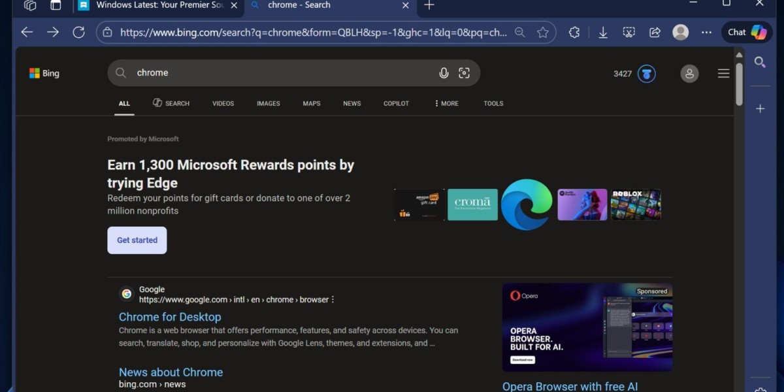
Task: Click the browser Refresh button
Action: [78, 32]
